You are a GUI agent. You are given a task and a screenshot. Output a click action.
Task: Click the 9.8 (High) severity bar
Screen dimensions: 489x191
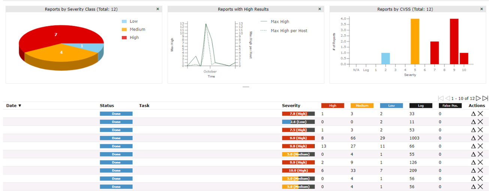click(x=298, y=146)
